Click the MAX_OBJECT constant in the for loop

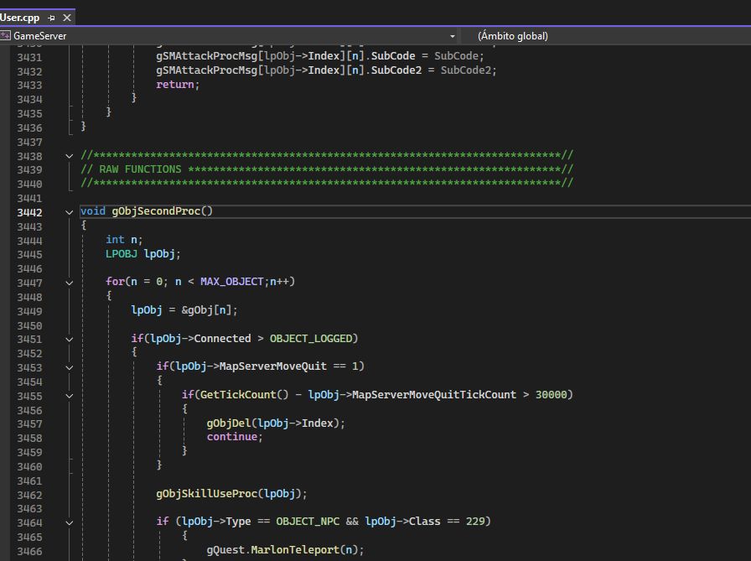[x=232, y=282]
